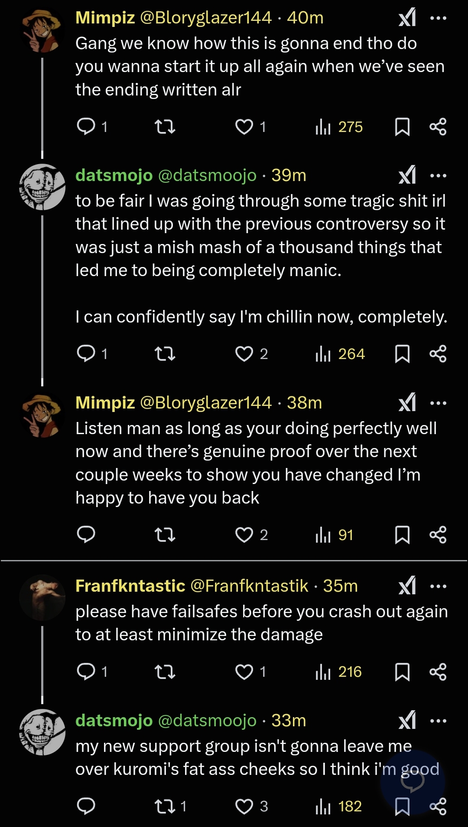
Task: Open more options on datsmojo's 39m post
Action: [438, 176]
